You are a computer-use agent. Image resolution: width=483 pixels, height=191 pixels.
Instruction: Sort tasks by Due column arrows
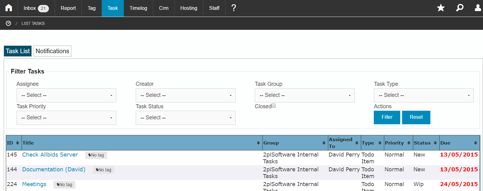point(476,143)
